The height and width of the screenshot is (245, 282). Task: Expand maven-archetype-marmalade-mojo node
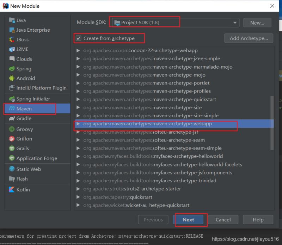78,67
